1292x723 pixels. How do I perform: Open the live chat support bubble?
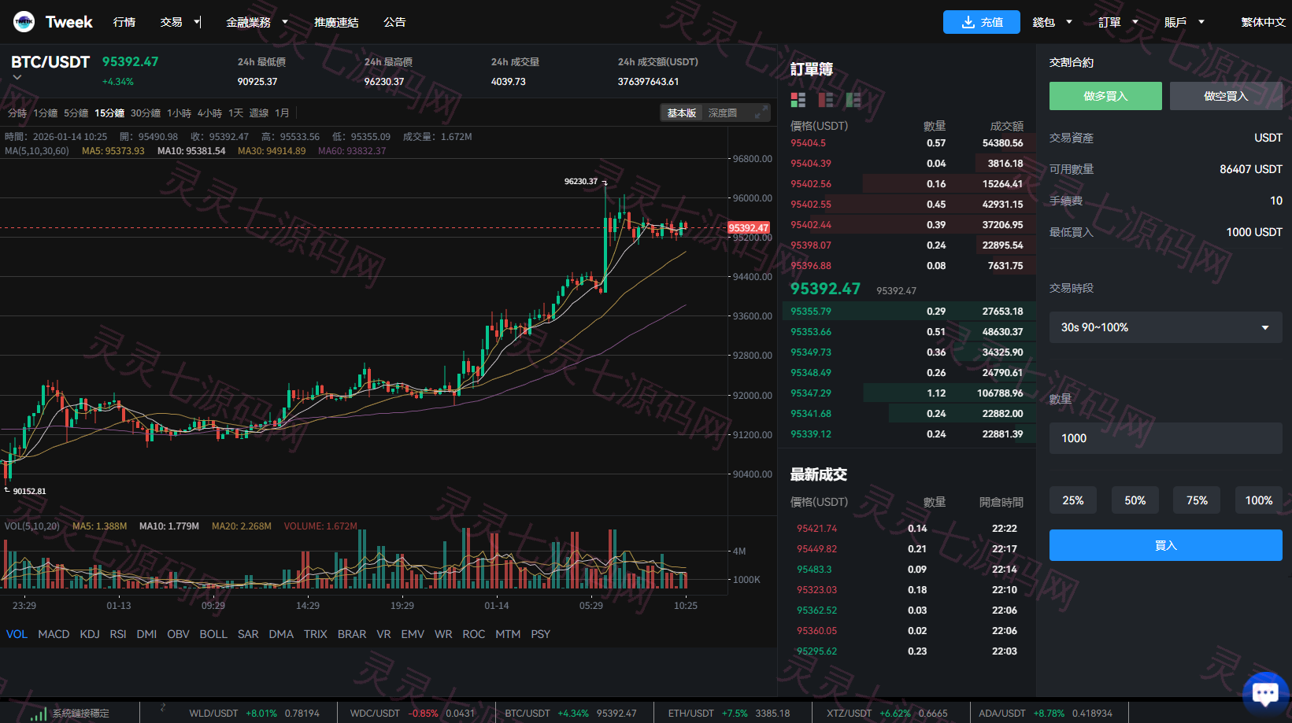click(x=1265, y=693)
